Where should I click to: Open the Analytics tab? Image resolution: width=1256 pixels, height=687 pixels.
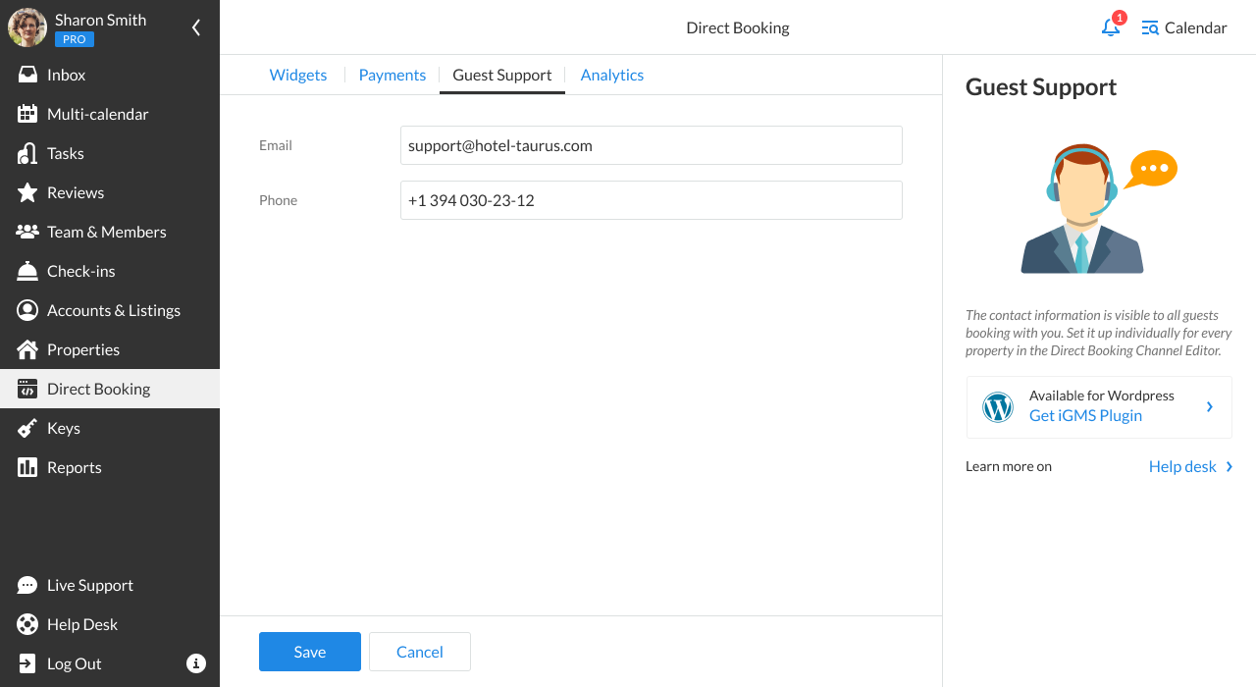pyautogui.click(x=612, y=75)
